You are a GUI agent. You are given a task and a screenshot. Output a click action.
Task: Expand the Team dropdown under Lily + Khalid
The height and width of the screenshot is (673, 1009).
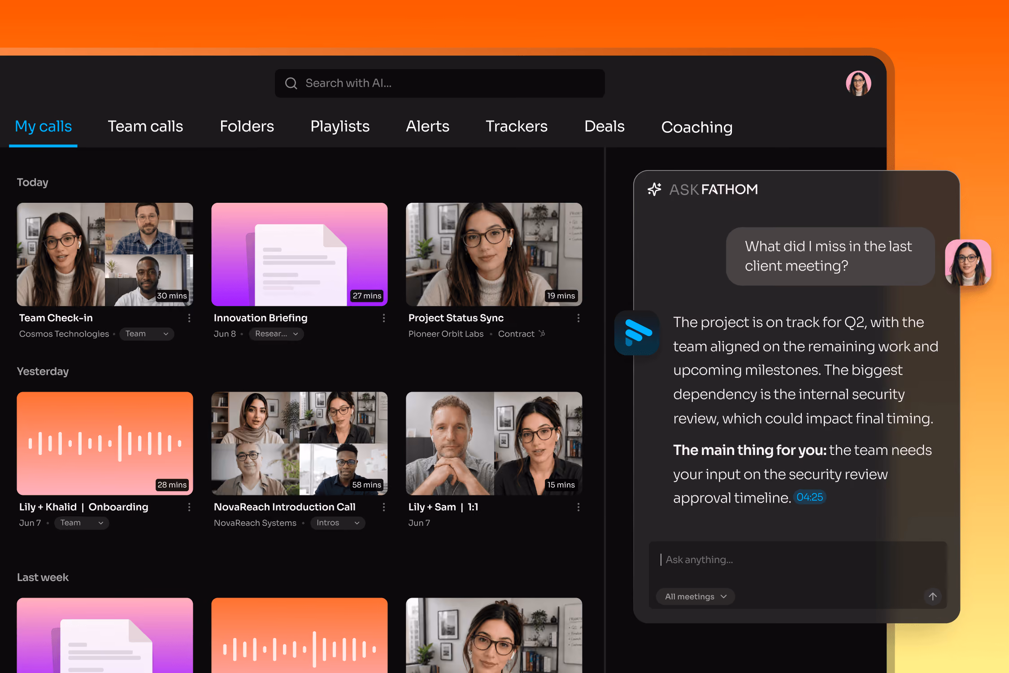point(82,523)
